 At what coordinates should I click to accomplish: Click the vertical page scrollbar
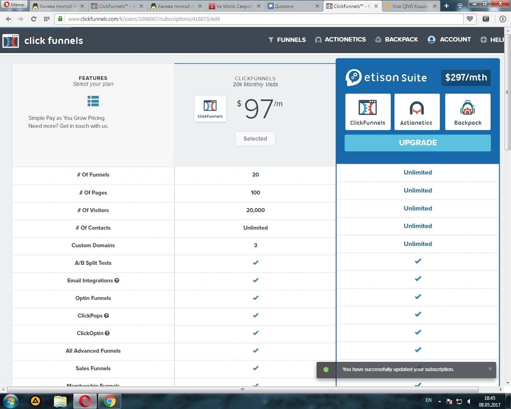click(x=507, y=92)
